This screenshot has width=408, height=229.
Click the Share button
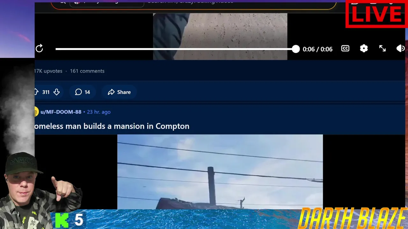pos(119,92)
